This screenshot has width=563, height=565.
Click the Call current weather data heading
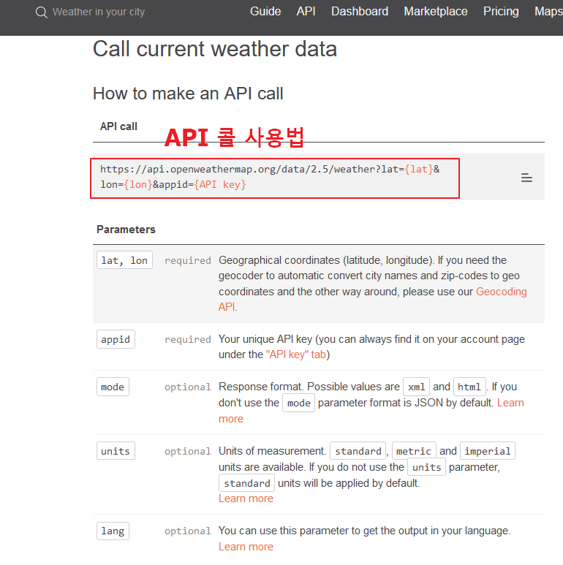point(215,49)
